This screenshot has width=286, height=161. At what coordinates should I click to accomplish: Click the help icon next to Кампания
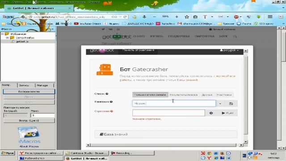[111, 102]
